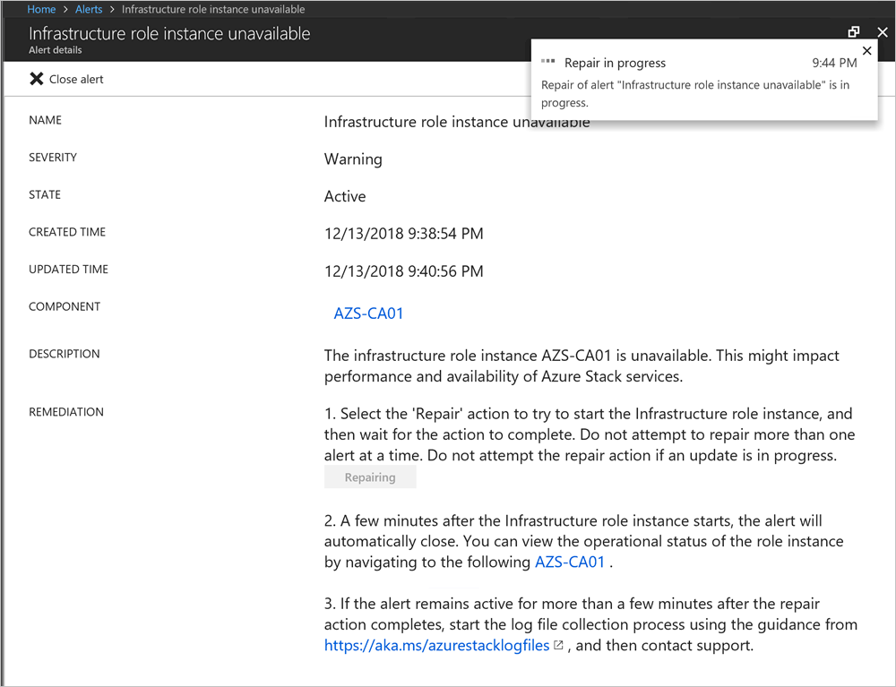Image resolution: width=896 pixels, height=687 pixels.
Task: Click the disabled Repairing button
Action: coord(370,477)
